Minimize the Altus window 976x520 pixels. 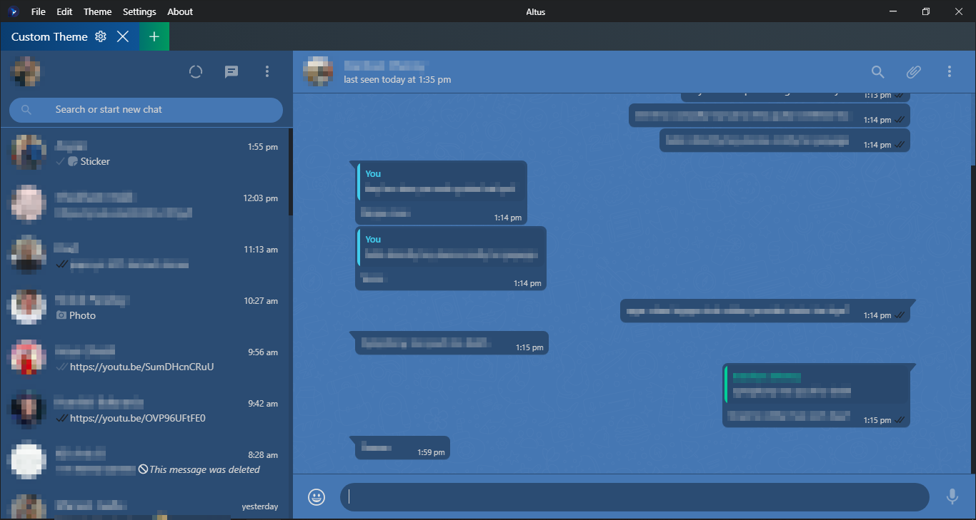click(893, 11)
